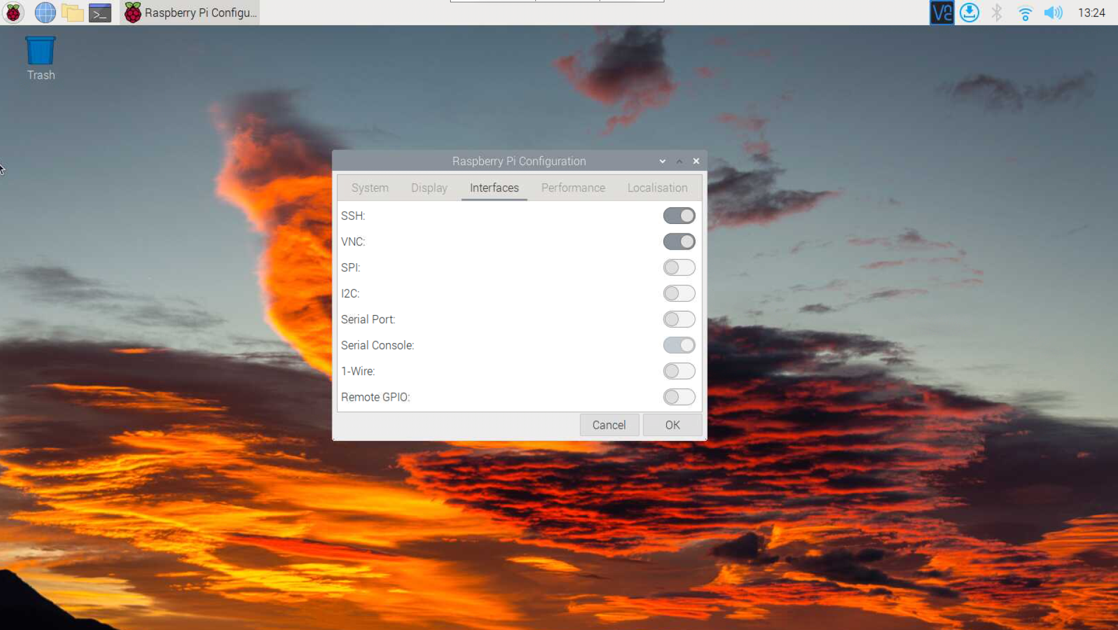This screenshot has height=630, width=1118.
Task: Click the Raspberry Pi Configuration taskbar entry
Action: pyautogui.click(x=190, y=12)
